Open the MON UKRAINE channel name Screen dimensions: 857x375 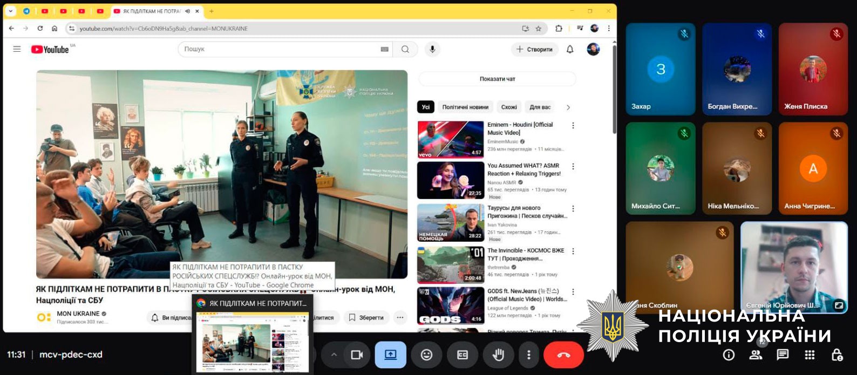point(78,313)
